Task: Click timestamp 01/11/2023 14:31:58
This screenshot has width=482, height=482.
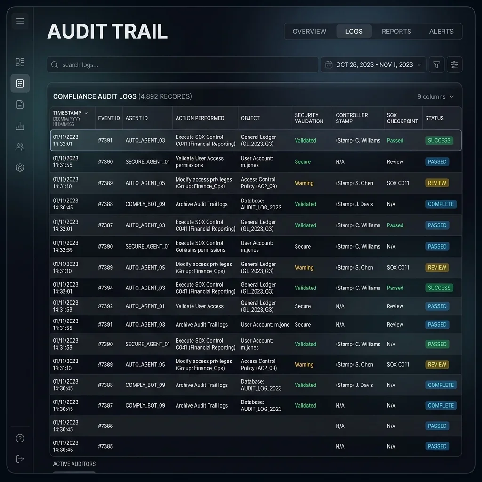Action: click(x=65, y=306)
